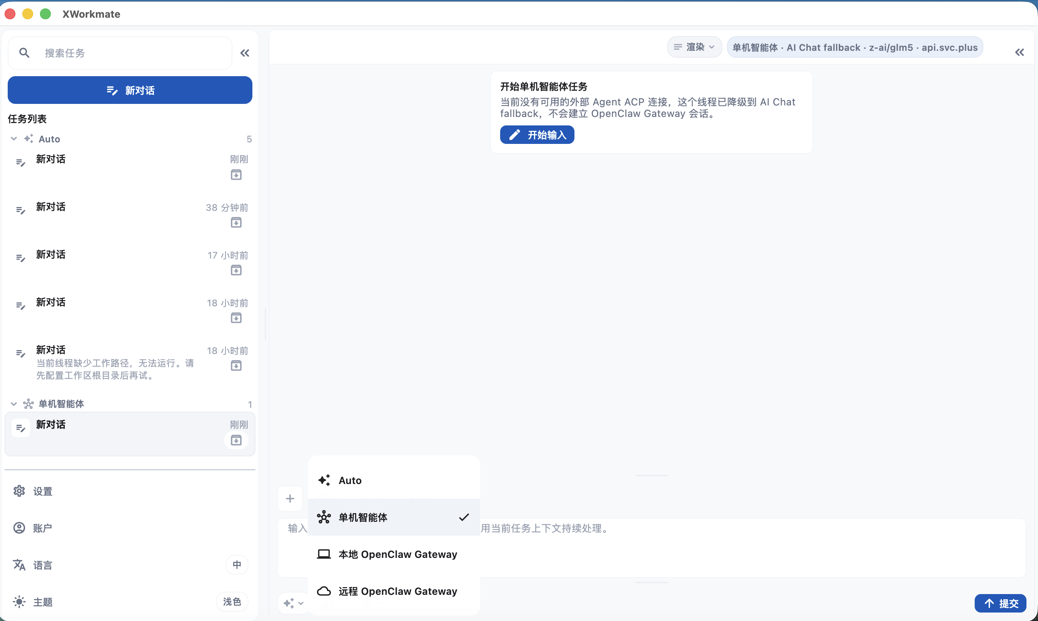Click the sparkle icon beside Auto group
This screenshot has height=621, width=1038.
click(x=28, y=139)
